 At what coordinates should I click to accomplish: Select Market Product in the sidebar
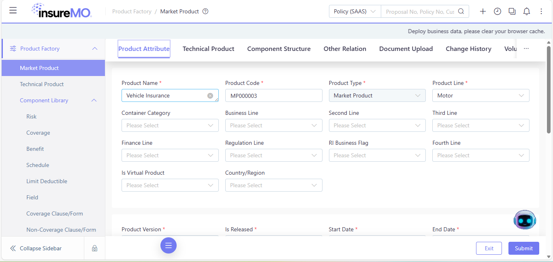53,68
